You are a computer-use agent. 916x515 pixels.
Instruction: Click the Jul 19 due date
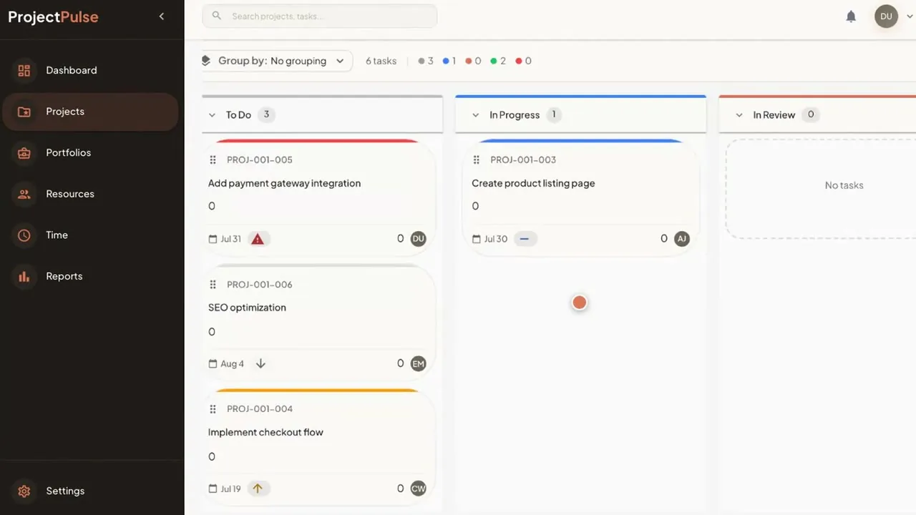point(225,489)
